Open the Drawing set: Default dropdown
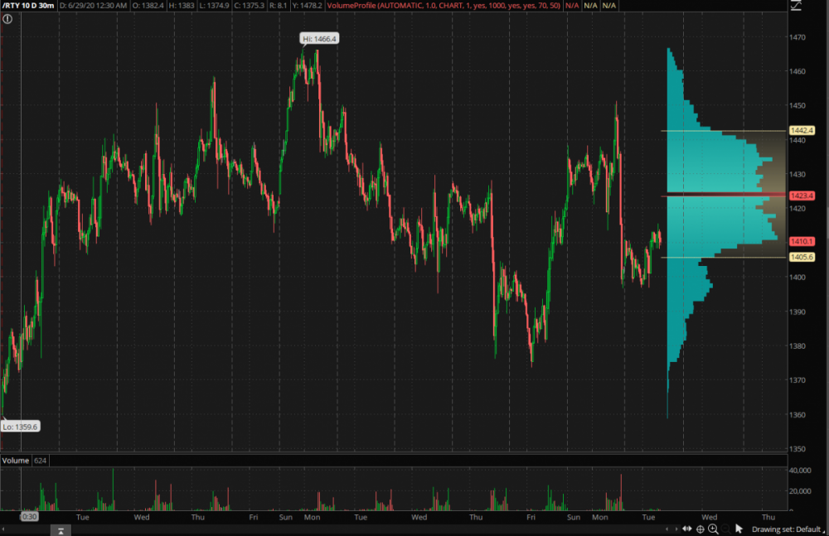The width and height of the screenshot is (829, 536). click(788, 529)
